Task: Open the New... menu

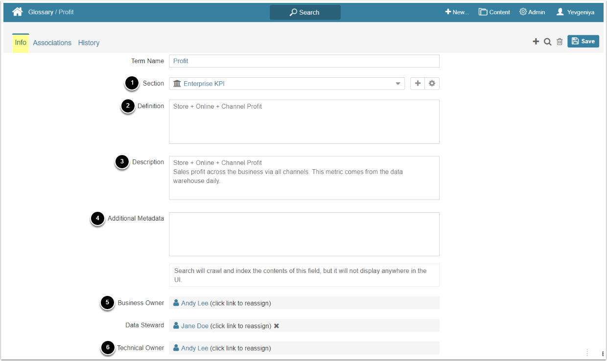Action: click(457, 12)
